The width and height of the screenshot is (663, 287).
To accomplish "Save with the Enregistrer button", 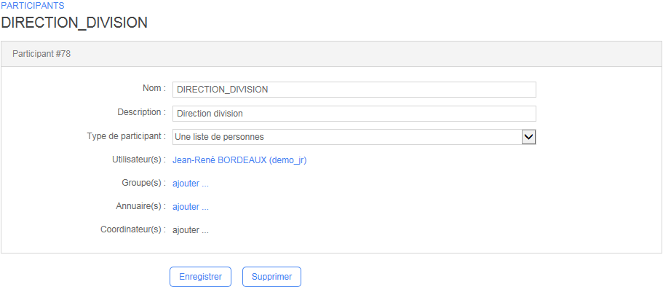I will point(200,277).
